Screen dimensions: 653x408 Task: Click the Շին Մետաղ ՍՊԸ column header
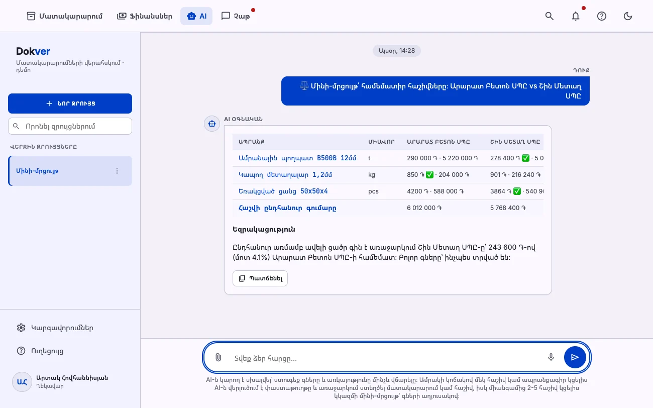tap(515, 142)
